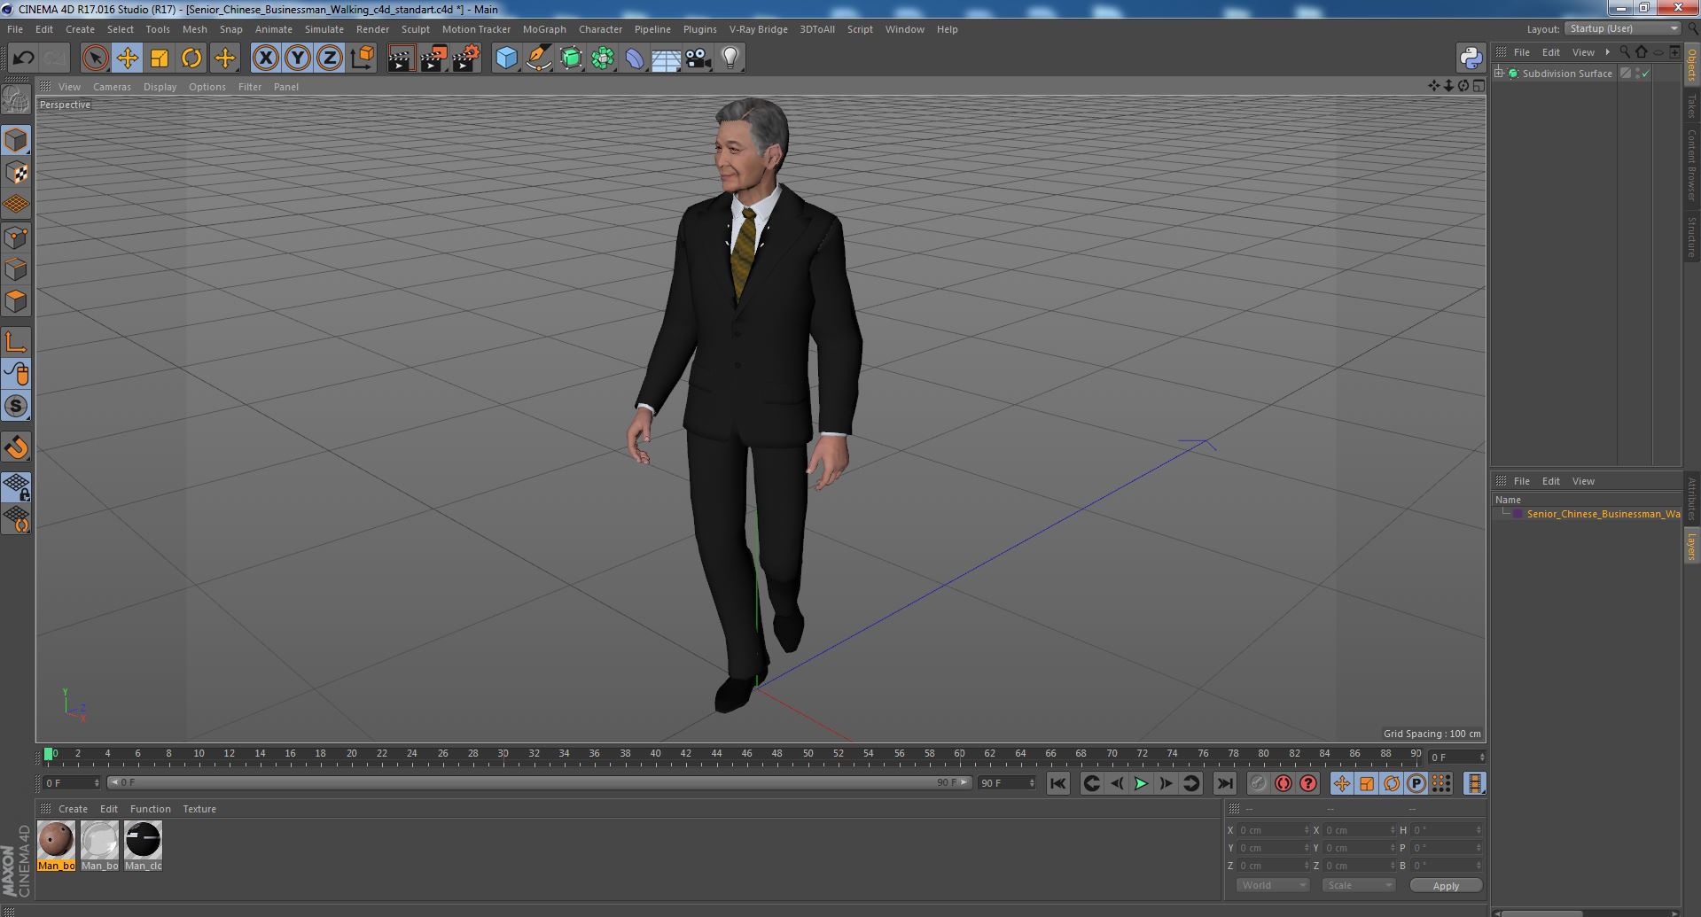Click the X position field in coordinates

coord(1272,830)
